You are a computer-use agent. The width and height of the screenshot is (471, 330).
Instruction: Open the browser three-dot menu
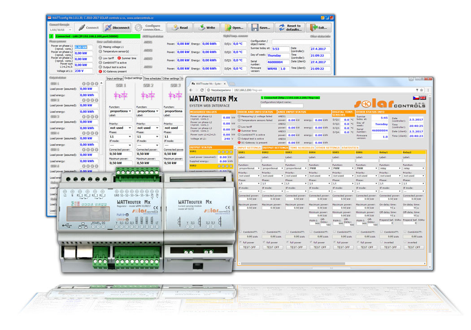(428, 90)
